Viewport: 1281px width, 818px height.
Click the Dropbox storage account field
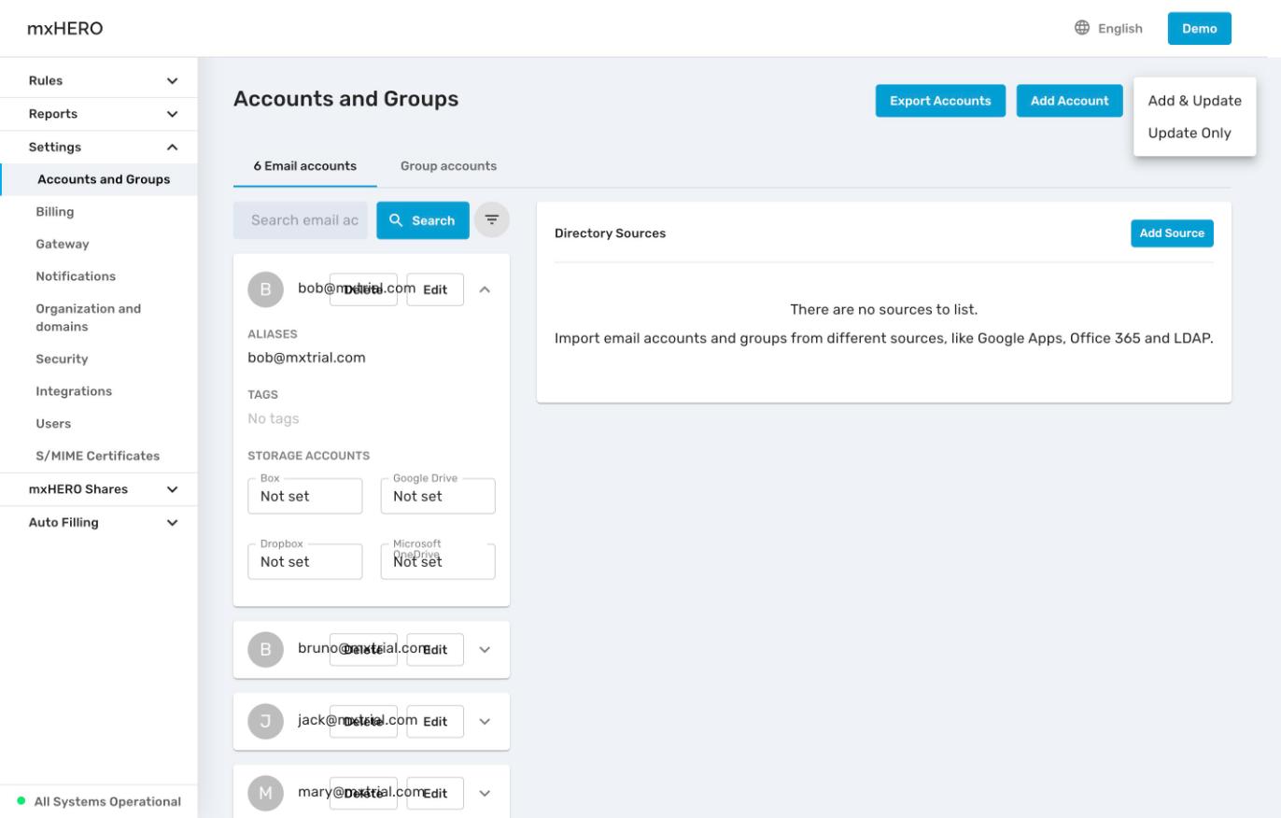point(305,561)
